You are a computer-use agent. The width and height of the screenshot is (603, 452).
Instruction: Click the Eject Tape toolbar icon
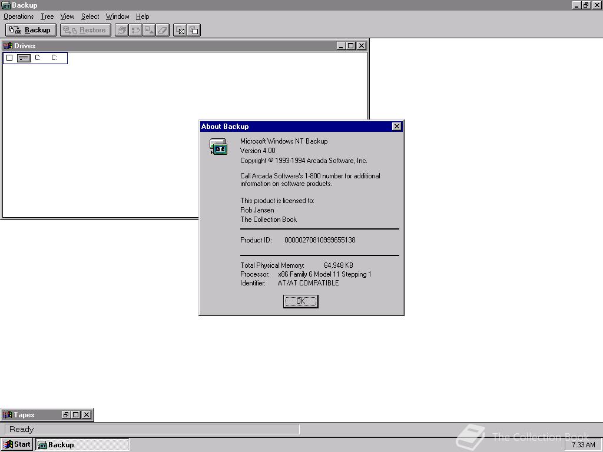[x=149, y=30]
